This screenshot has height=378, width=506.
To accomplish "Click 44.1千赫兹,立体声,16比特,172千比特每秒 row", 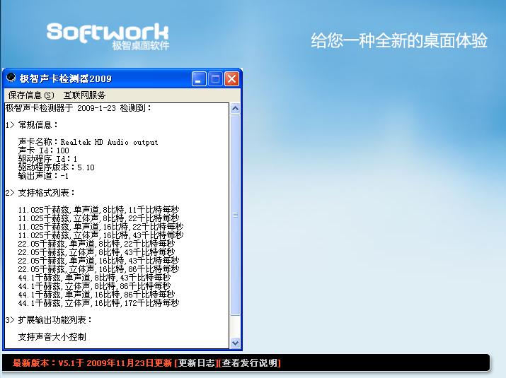I will [98, 303].
